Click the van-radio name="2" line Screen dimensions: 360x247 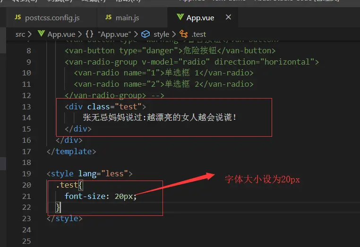pyautogui.click(x=163, y=84)
